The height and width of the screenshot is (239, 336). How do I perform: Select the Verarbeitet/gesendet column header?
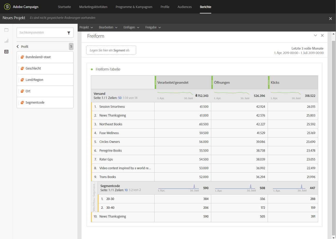point(183,82)
